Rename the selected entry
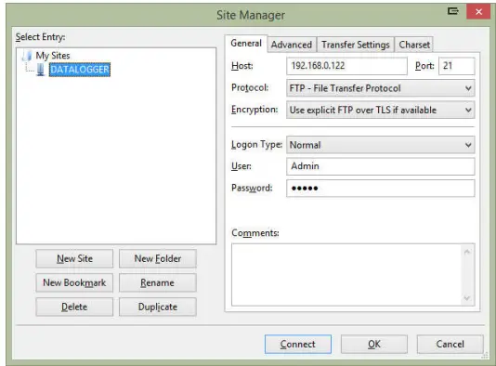Screen dimensions: 496x366 click(158, 282)
